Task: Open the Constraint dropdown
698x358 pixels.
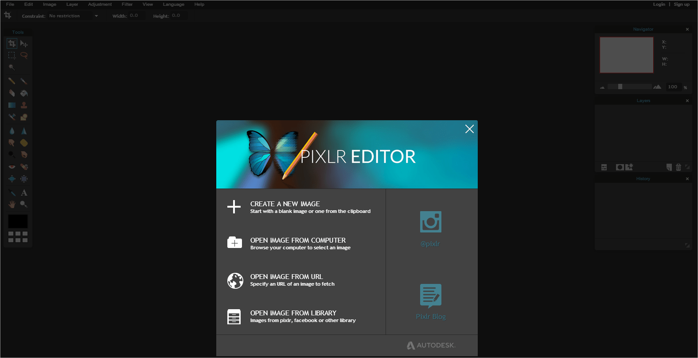Action: (74, 16)
